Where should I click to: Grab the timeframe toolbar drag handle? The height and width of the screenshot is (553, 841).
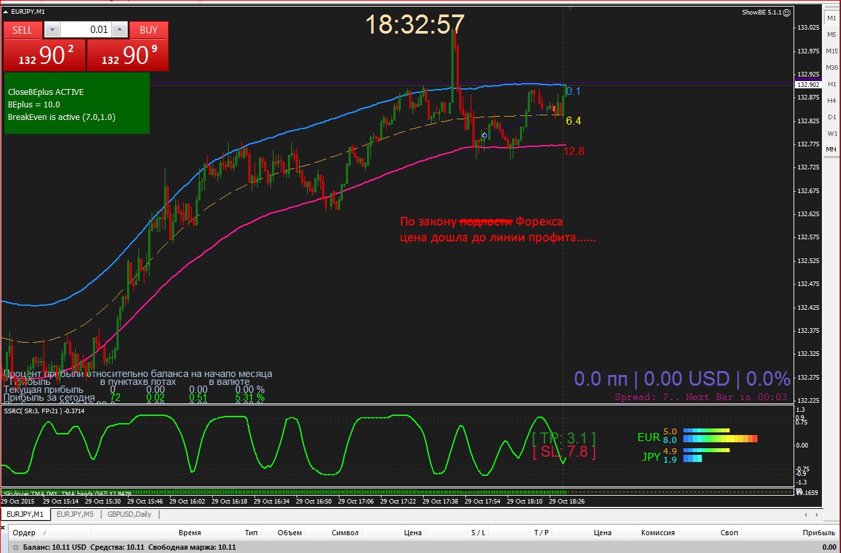click(x=832, y=7)
